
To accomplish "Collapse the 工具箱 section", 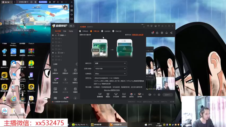I will (77, 64).
